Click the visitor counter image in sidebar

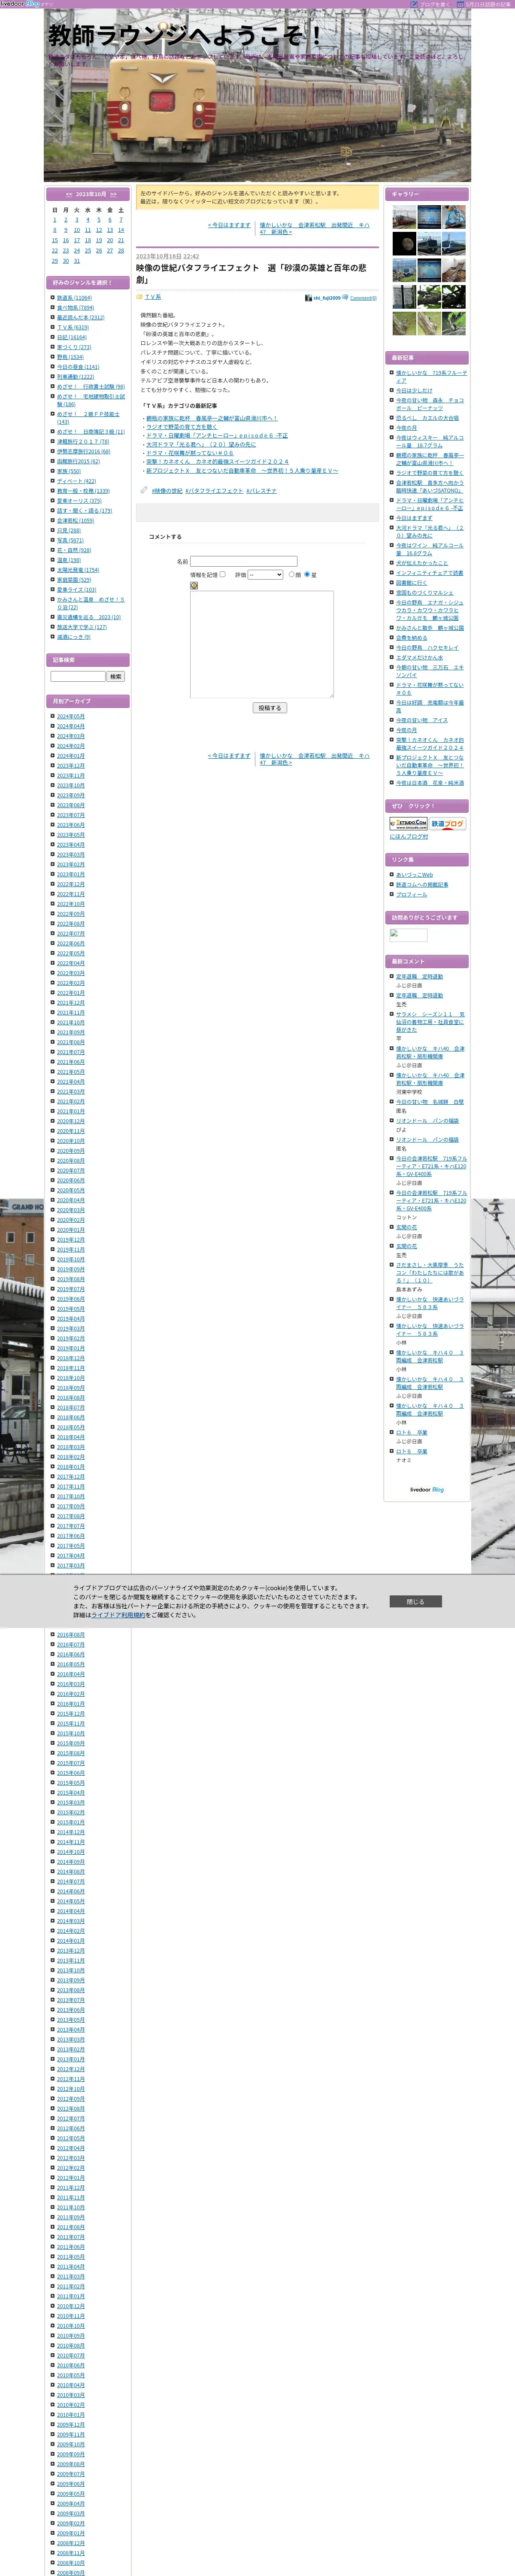pos(408,935)
